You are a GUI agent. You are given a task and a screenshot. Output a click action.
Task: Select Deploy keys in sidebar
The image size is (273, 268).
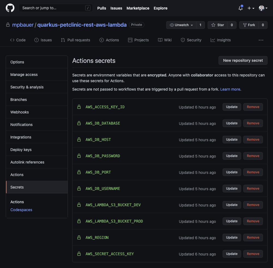(x=37, y=150)
